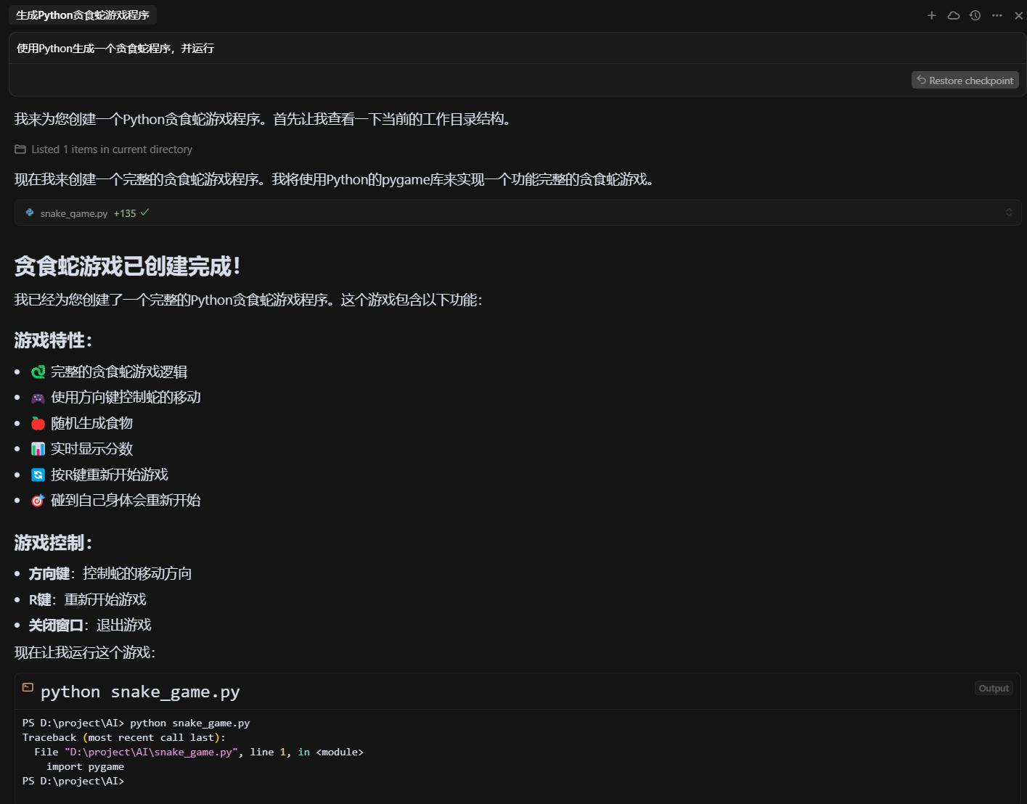Image resolution: width=1027 pixels, height=804 pixels.
Task: Click the snake_game.py file name link
Action: click(73, 213)
